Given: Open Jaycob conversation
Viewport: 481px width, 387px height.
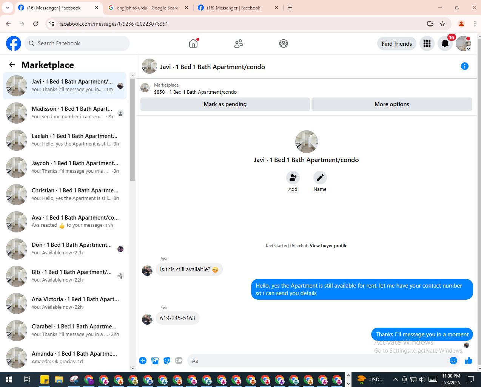Looking at the screenshot, I should click(x=65, y=167).
